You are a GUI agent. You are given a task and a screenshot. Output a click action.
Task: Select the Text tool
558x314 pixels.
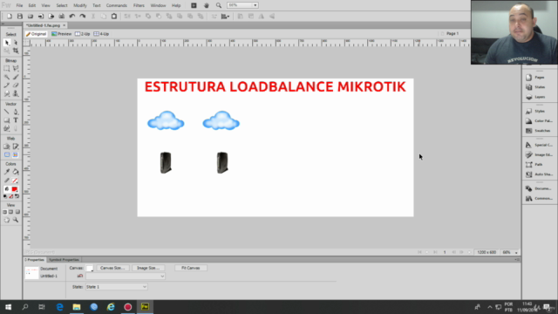[x=16, y=120]
